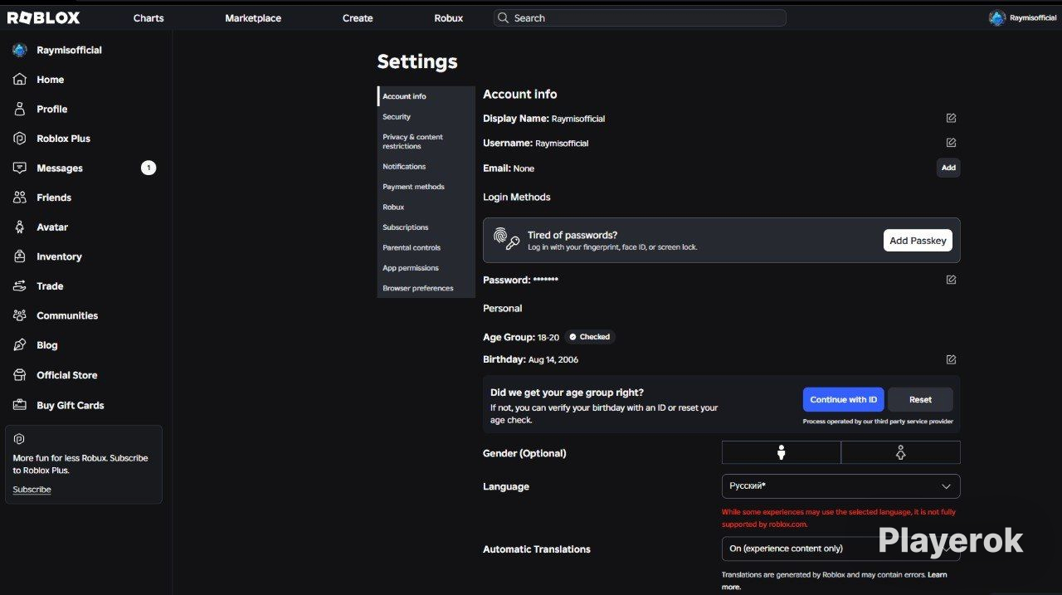Click the Blog icon in sidebar
The width and height of the screenshot is (1062, 595).
point(20,345)
